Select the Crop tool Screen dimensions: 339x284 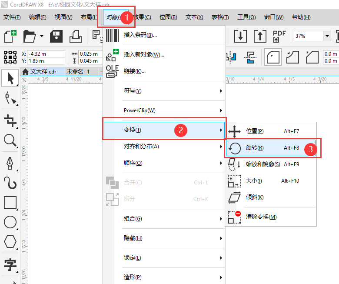pyautogui.click(x=10, y=121)
